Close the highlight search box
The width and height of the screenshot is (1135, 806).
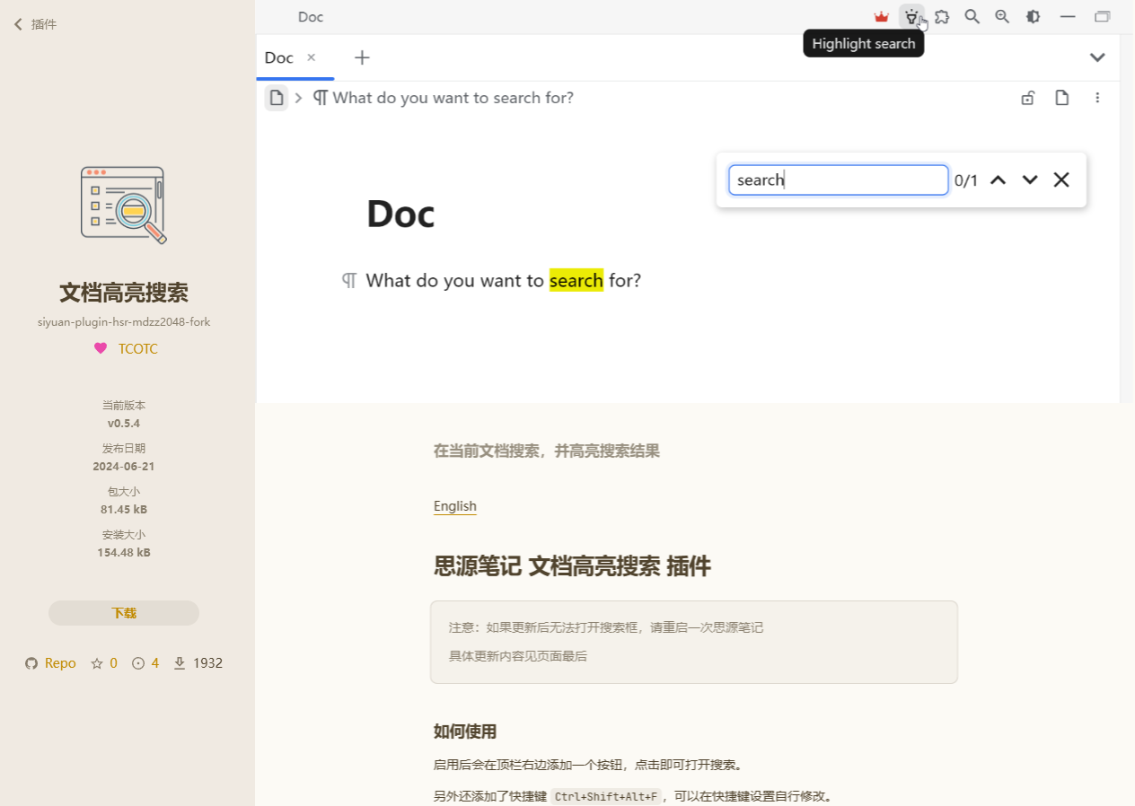[1061, 180]
